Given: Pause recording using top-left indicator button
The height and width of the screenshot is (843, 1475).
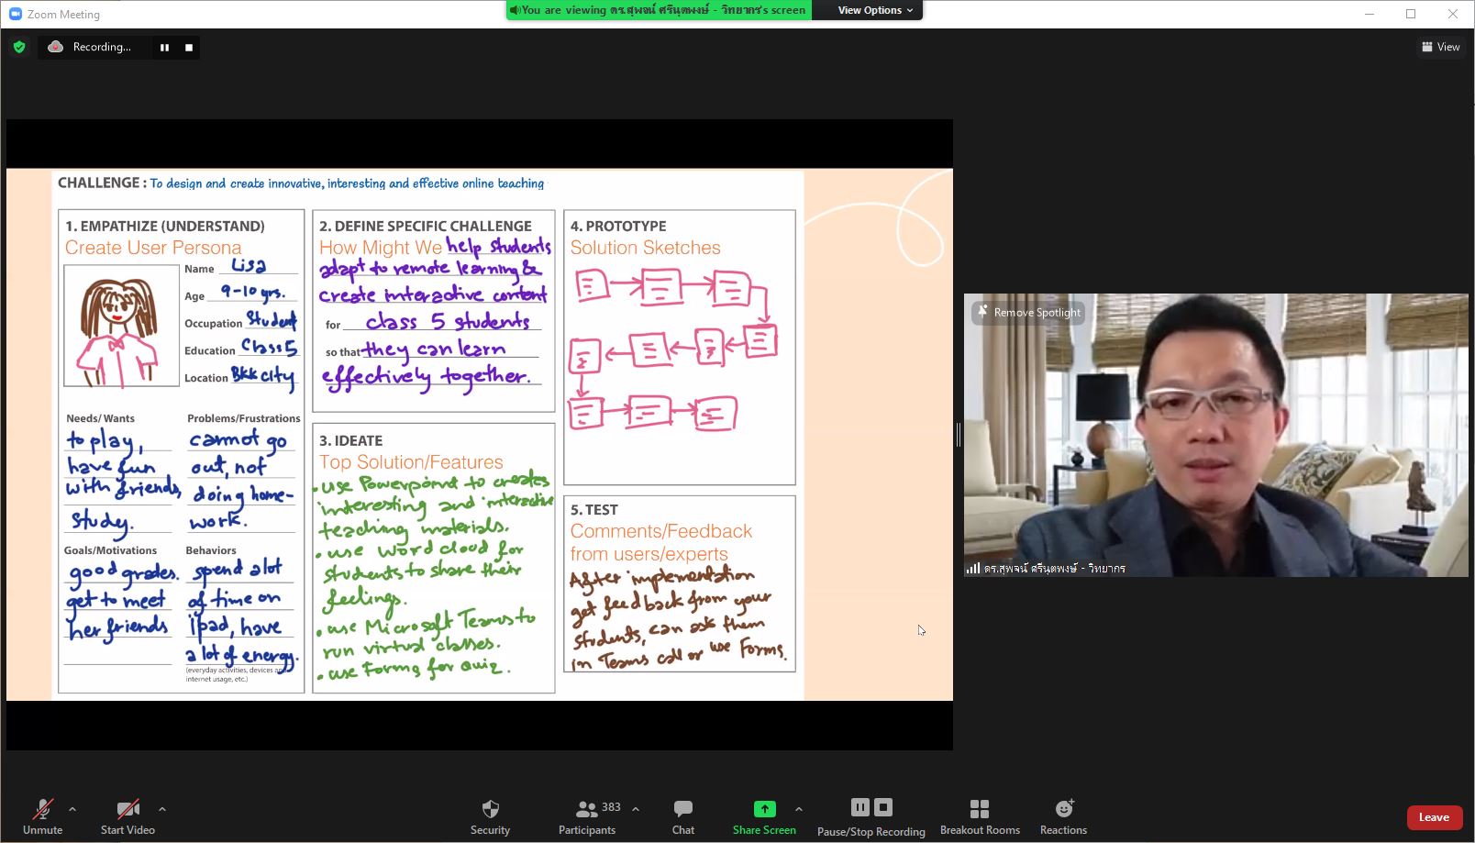Looking at the screenshot, I should [x=164, y=48].
